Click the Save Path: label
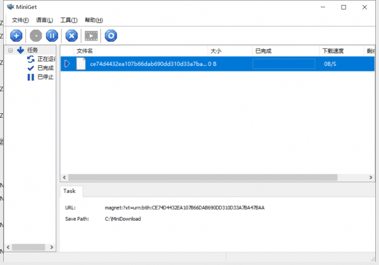 click(77, 219)
